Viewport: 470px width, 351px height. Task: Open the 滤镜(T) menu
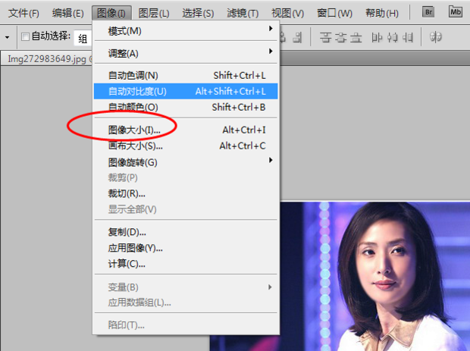pos(243,13)
